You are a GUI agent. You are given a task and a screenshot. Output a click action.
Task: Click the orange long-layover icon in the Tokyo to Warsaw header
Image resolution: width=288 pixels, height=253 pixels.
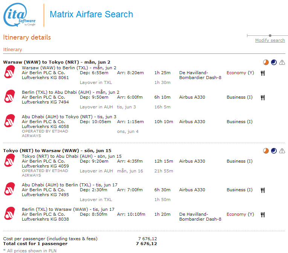[x=266, y=151]
